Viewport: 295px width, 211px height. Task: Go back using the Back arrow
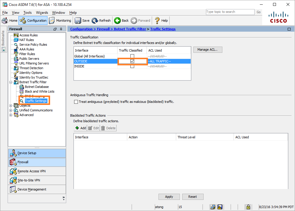coord(121,21)
